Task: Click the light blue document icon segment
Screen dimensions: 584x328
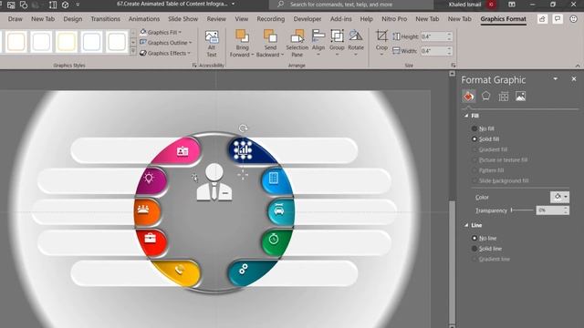Action: coord(276,180)
